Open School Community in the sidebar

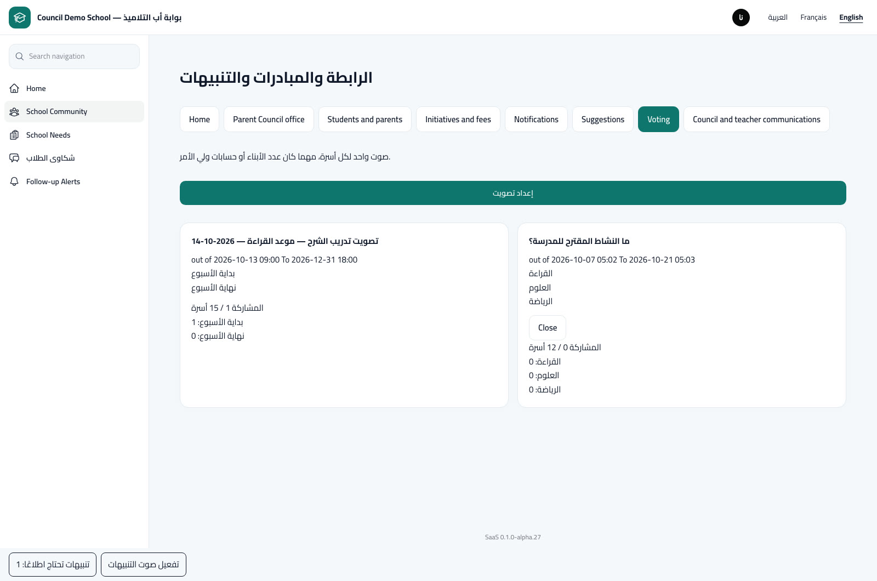tap(74, 111)
